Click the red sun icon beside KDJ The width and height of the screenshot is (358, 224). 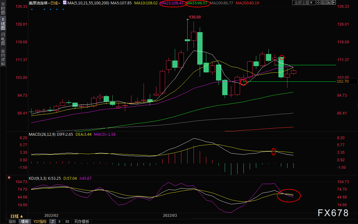[x=9, y=178]
